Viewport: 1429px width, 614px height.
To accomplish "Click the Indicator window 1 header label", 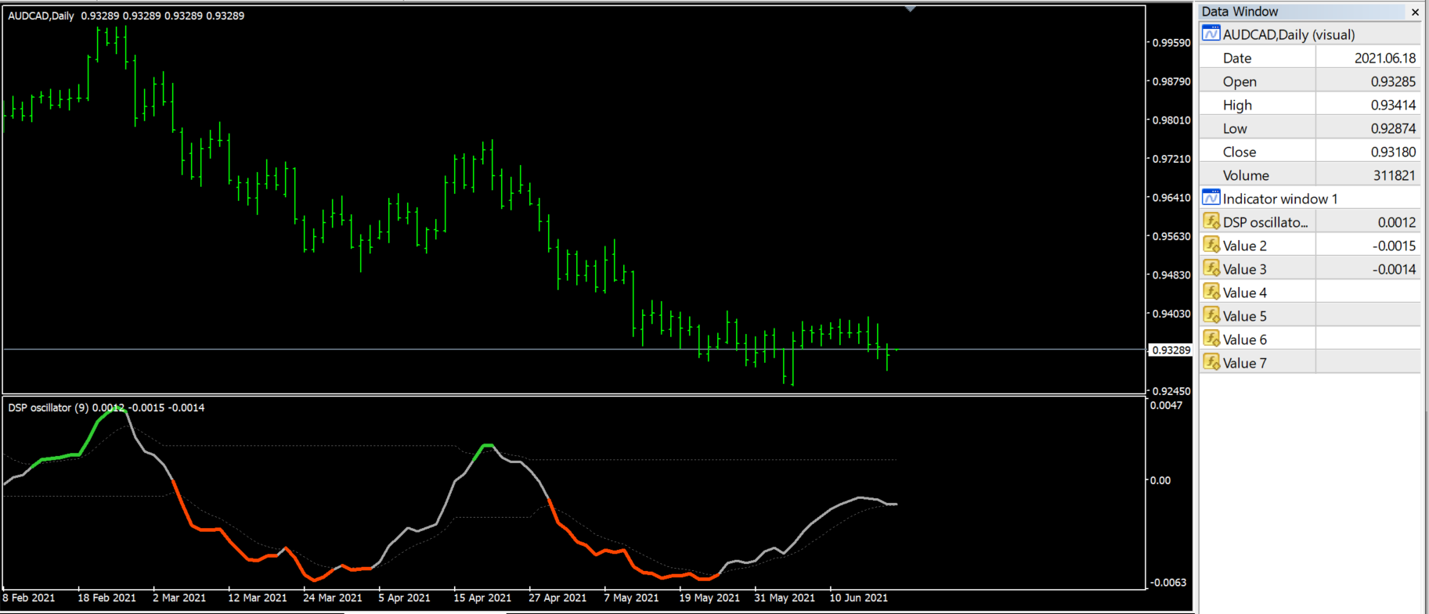I will pyautogui.click(x=1280, y=199).
